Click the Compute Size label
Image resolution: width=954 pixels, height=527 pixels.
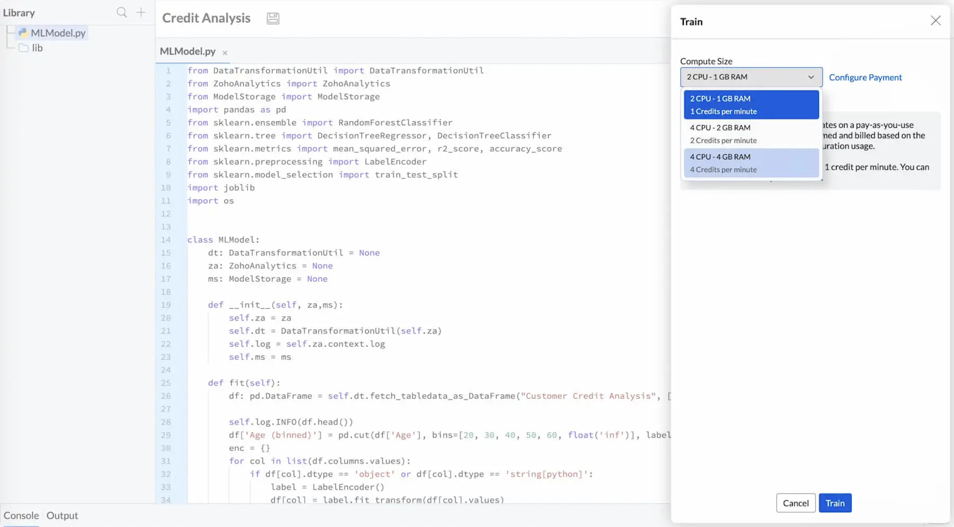click(x=706, y=61)
